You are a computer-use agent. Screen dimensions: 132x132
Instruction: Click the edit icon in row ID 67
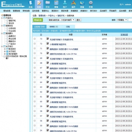(48, 67)
